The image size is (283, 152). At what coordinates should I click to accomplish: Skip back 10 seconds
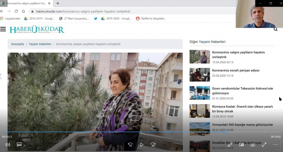click(130, 145)
